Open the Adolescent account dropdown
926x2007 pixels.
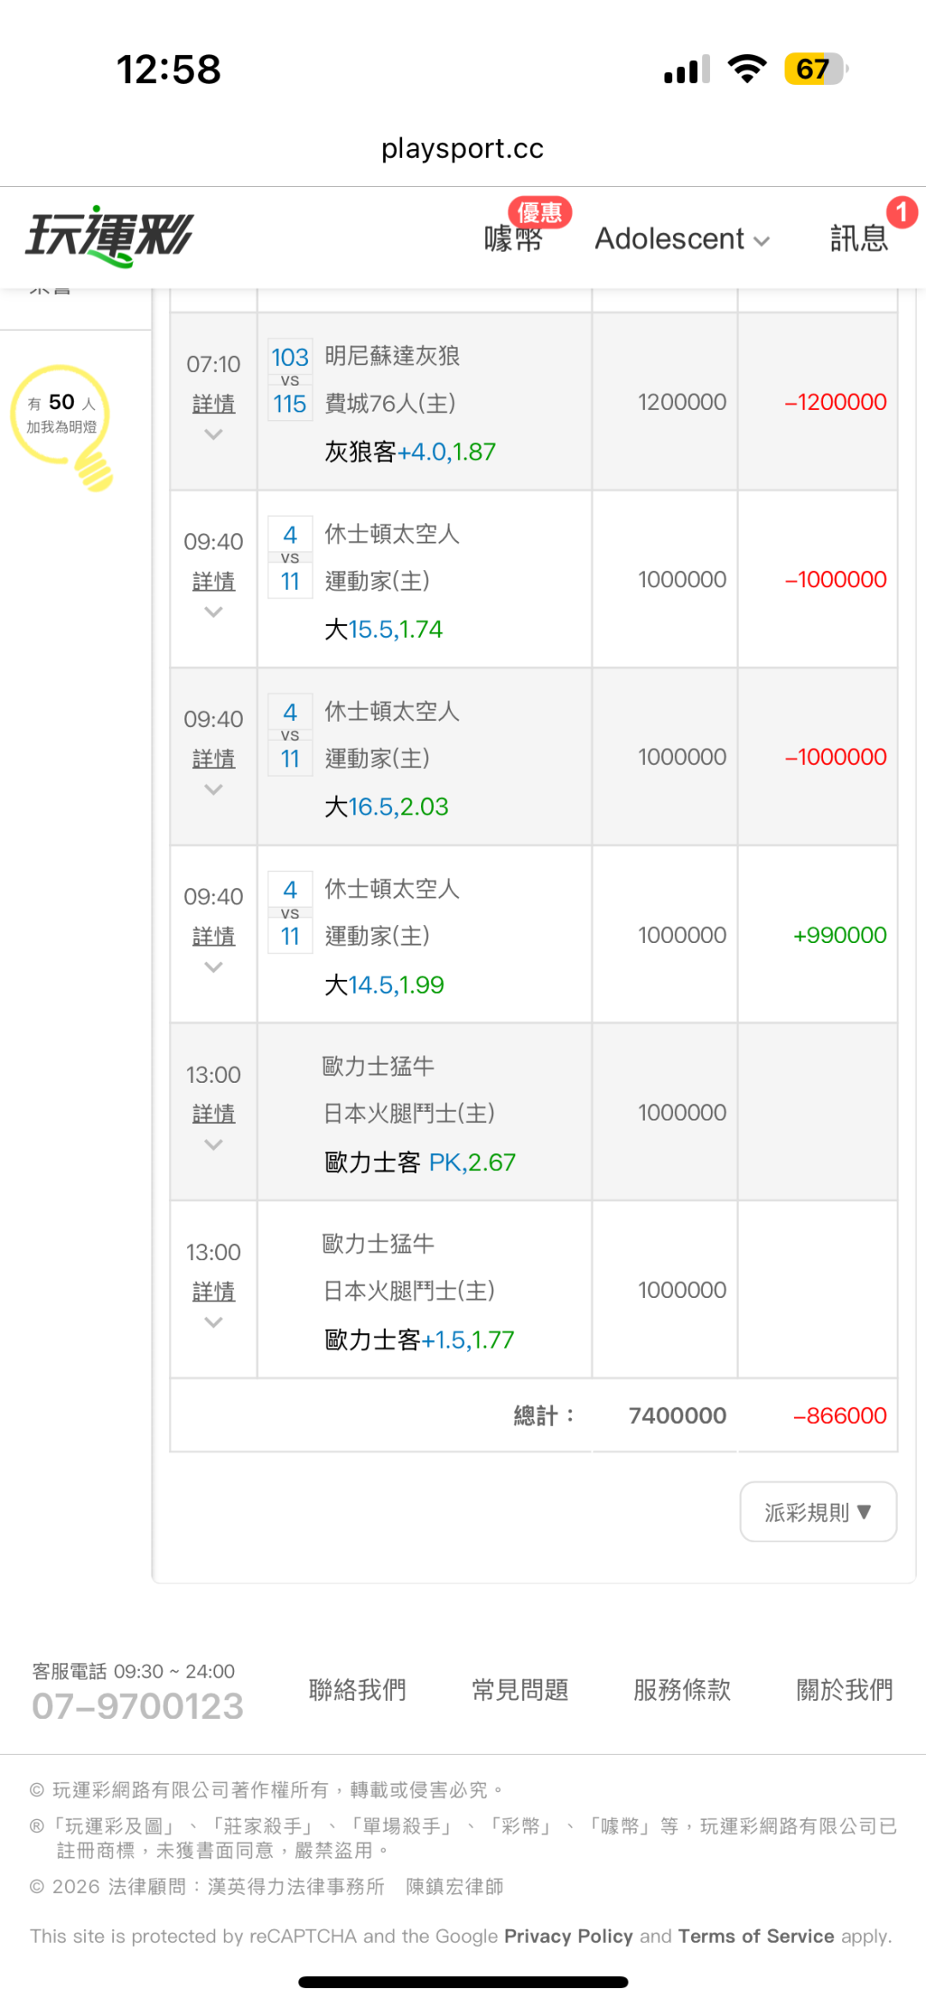pos(682,239)
